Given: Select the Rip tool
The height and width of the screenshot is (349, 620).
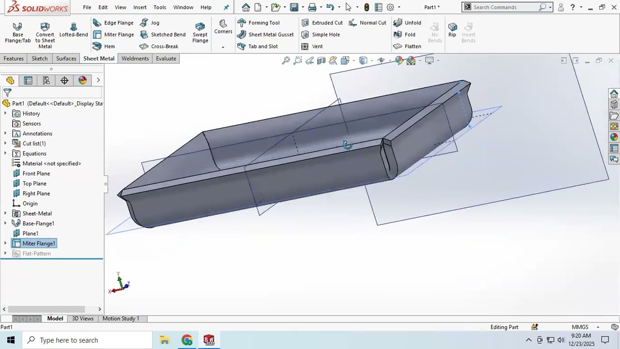Looking at the screenshot, I should (452, 30).
